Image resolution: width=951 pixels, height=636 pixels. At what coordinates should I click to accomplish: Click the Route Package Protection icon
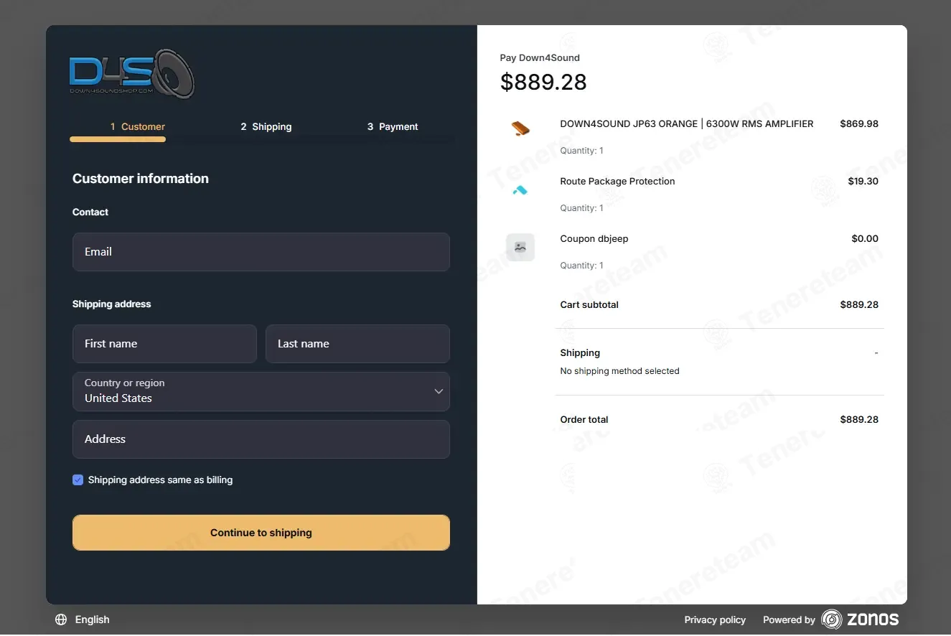point(520,190)
